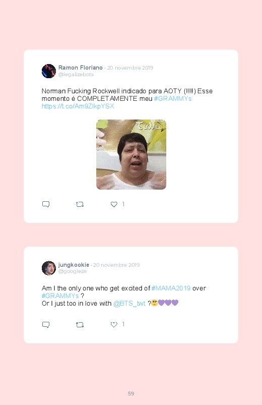Click the 20 novembre 2019 date on jungkookie's tweet
The width and height of the screenshot is (262, 405).
(x=116, y=265)
